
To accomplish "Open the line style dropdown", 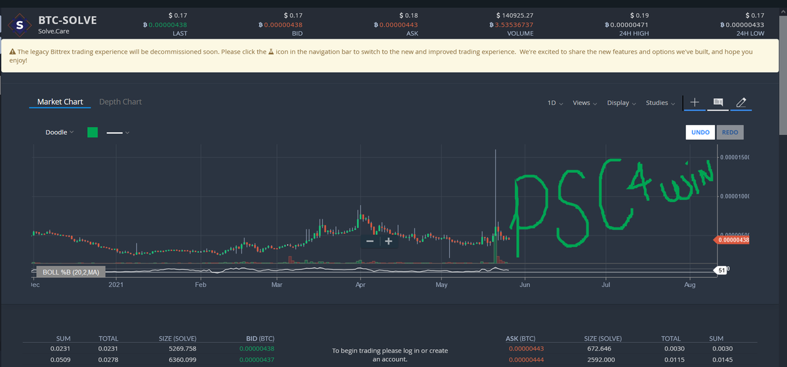I will pyautogui.click(x=118, y=132).
